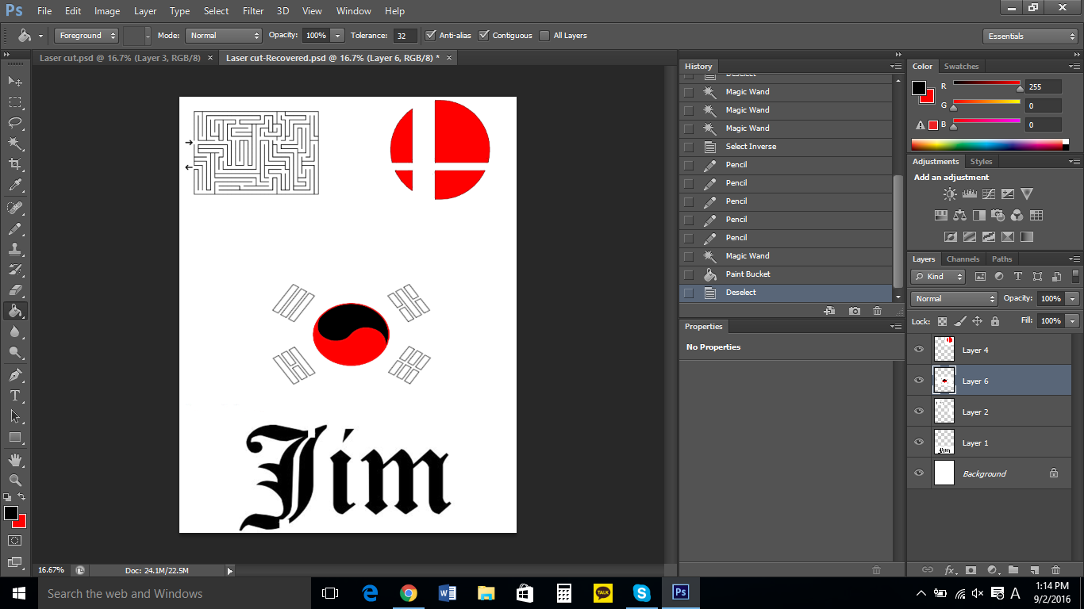This screenshot has height=609, width=1084.
Task: Open Foreground fill source dropdown
Action: coord(86,35)
